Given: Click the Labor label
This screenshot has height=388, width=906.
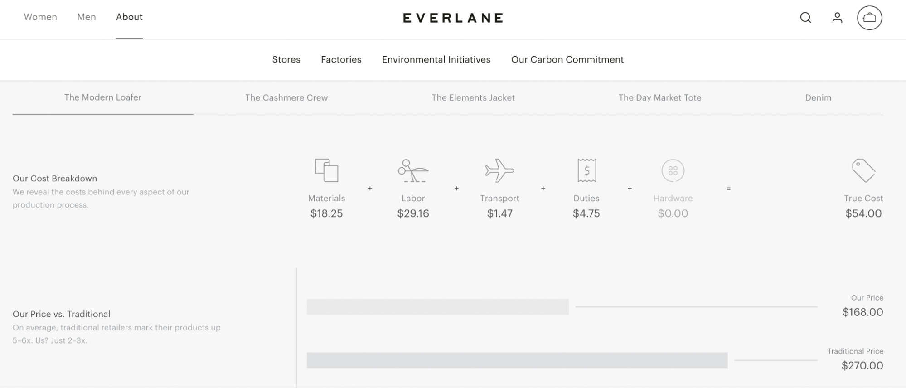Looking at the screenshot, I should [413, 199].
